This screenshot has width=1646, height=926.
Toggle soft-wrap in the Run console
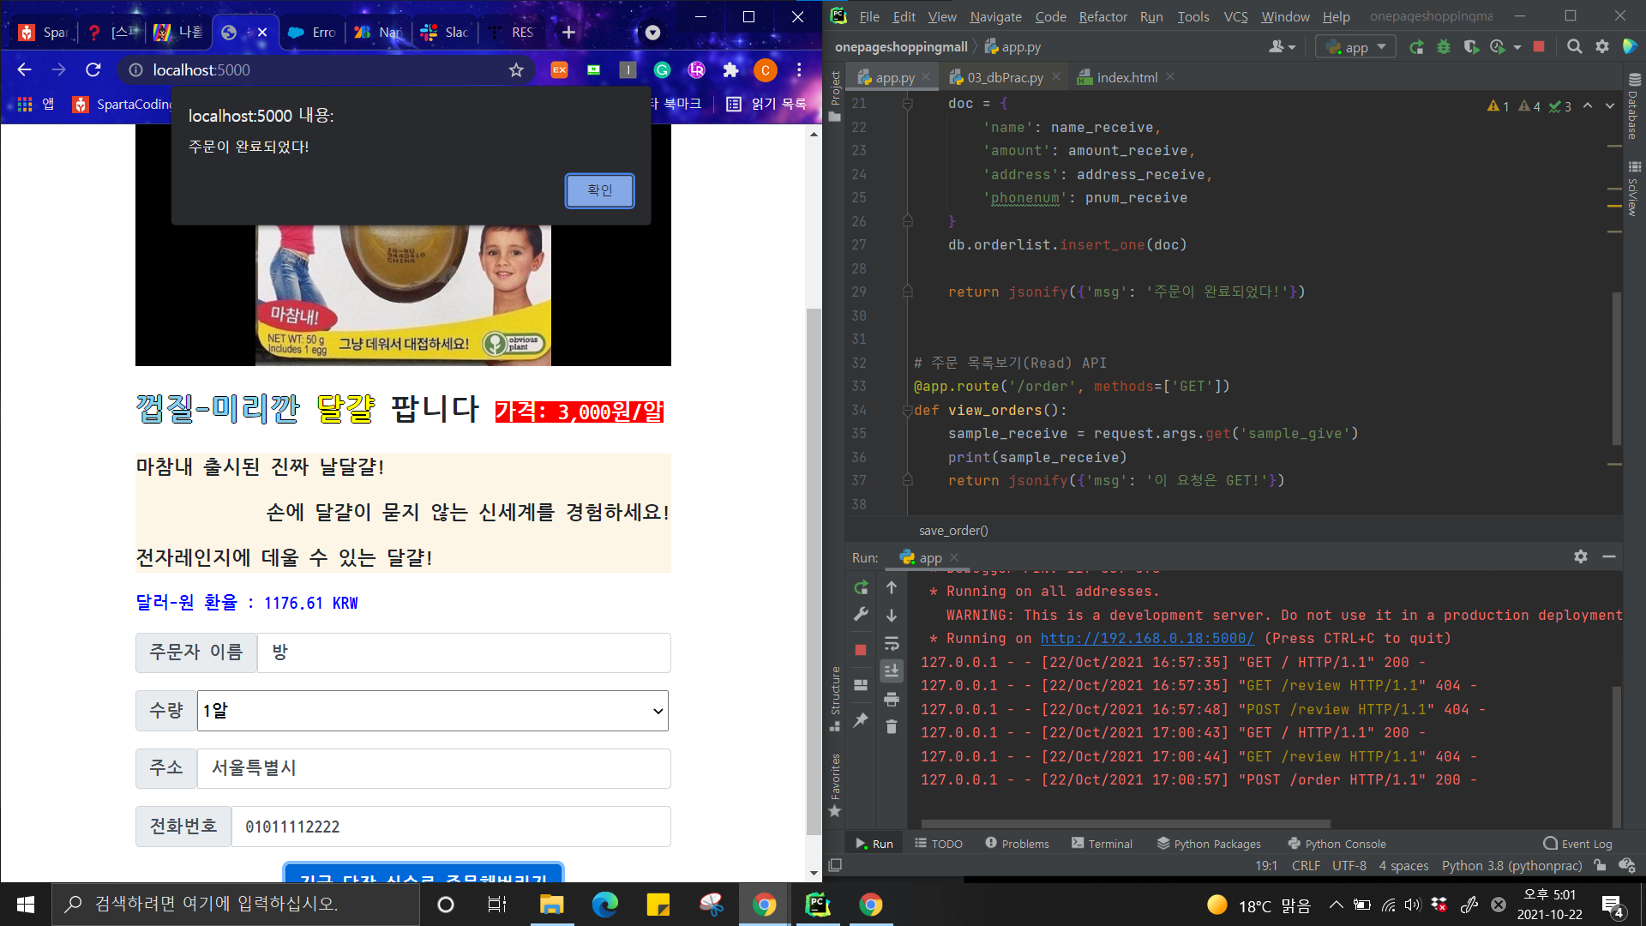click(892, 643)
